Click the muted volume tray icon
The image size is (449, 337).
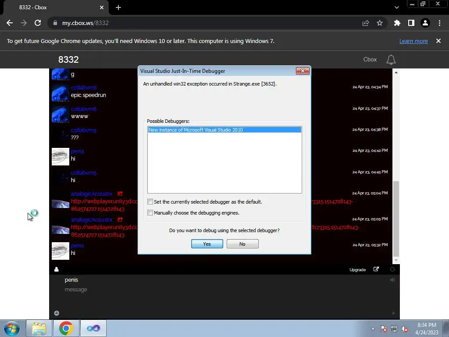[405, 329]
